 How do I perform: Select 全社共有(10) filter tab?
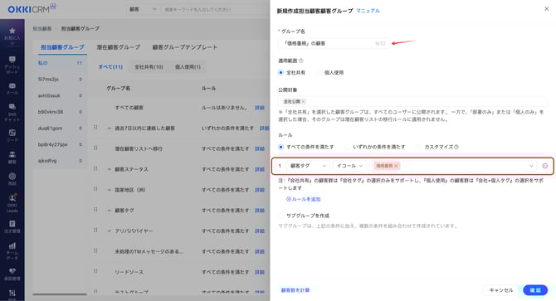click(149, 67)
